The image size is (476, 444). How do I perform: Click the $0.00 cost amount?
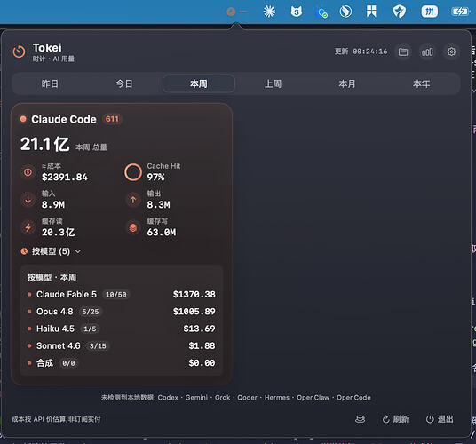202,363
